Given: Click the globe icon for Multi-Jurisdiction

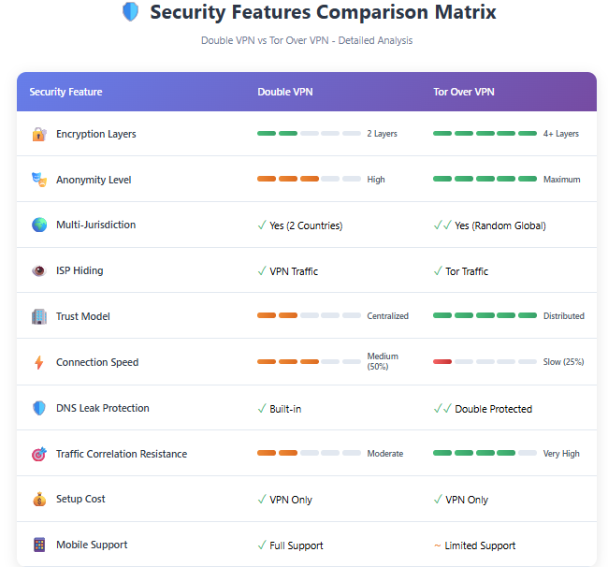Looking at the screenshot, I should pos(39,225).
